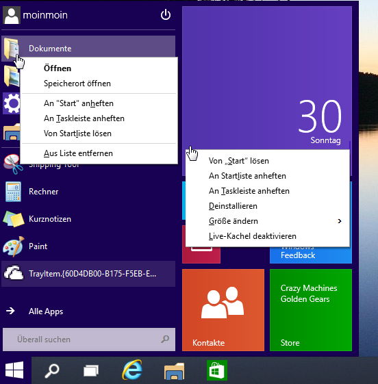Focus the Überall suchen search field
378x384 pixels.
click(89, 340)
